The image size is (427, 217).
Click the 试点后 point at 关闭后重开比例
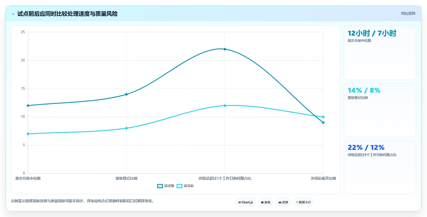[323, 117]
